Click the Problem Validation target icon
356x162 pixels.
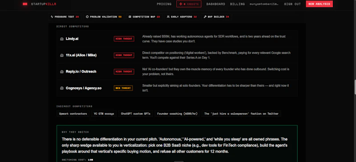pyautogui.click(x=87, y=17)
